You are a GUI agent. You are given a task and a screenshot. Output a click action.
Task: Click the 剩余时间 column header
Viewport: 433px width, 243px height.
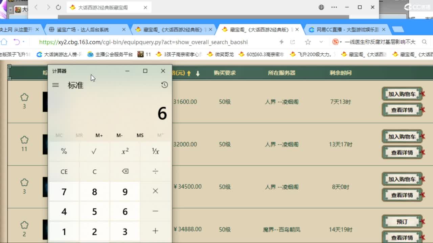pos(341,73)
